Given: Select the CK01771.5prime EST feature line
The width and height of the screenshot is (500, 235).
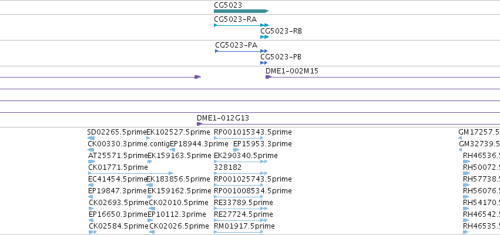Looking at the screenshot, I should (x=130, y=173).
